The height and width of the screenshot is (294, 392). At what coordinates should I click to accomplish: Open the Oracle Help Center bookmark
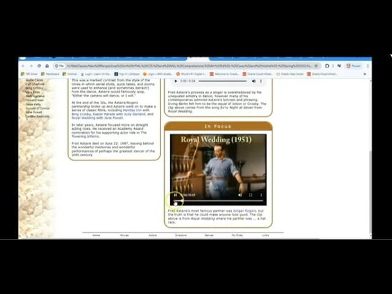[x=290, y=74]
